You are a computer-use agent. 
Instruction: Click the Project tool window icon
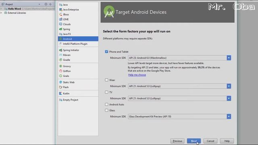coord(3,4)
